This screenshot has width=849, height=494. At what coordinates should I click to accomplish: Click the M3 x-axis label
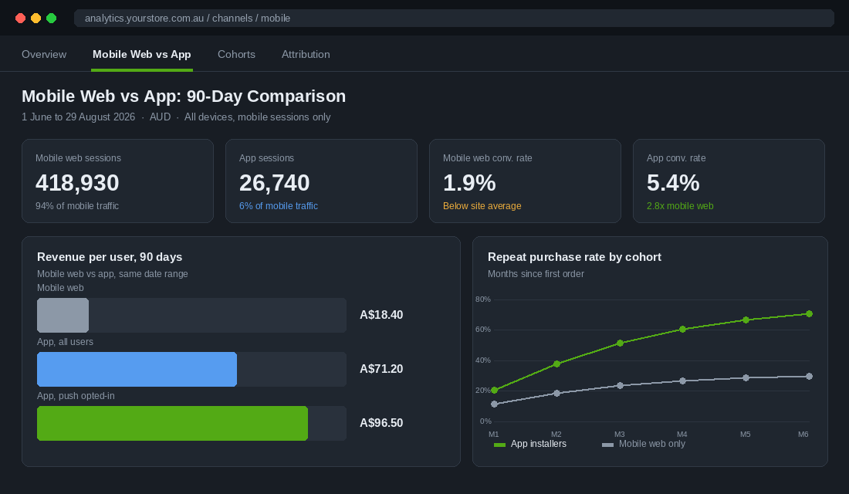[x=620, y=435]
